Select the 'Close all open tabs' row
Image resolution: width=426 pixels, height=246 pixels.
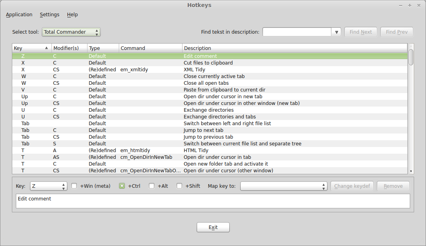pyautogui.click(x=210, y=83)
